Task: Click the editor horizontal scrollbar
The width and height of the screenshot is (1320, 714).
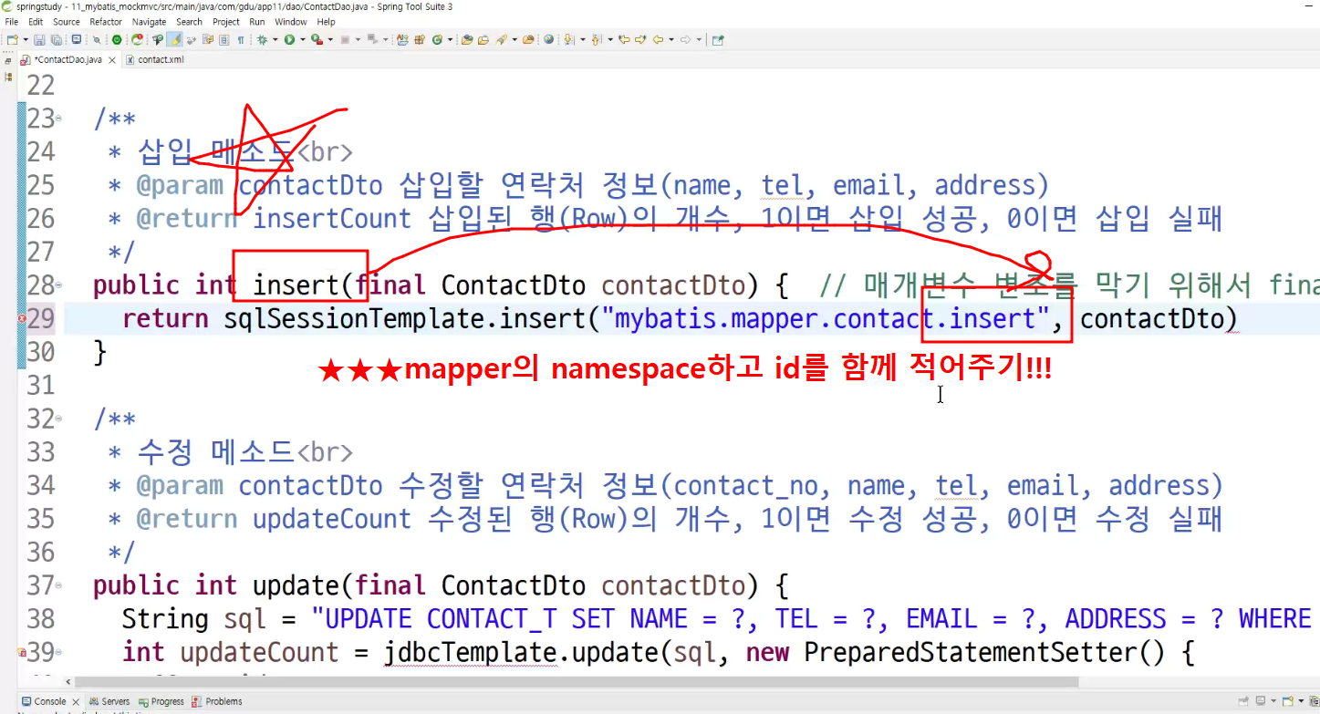Action: (577, 681)
